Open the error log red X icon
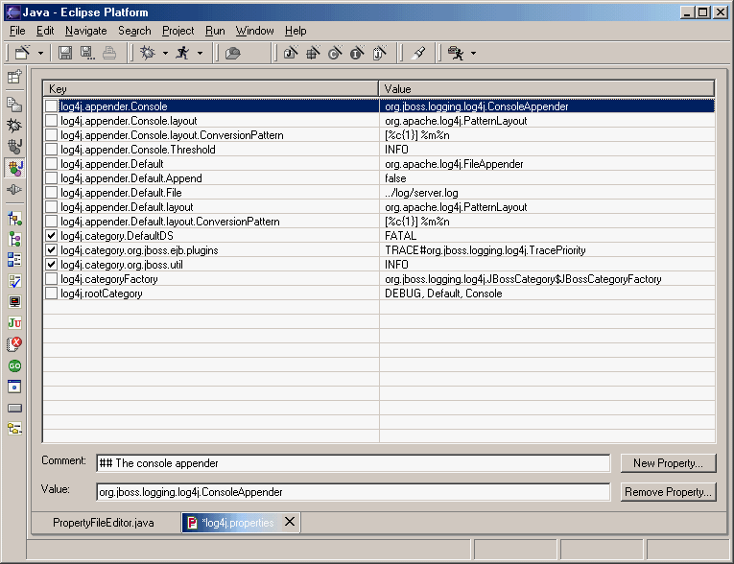 [14, 344]
